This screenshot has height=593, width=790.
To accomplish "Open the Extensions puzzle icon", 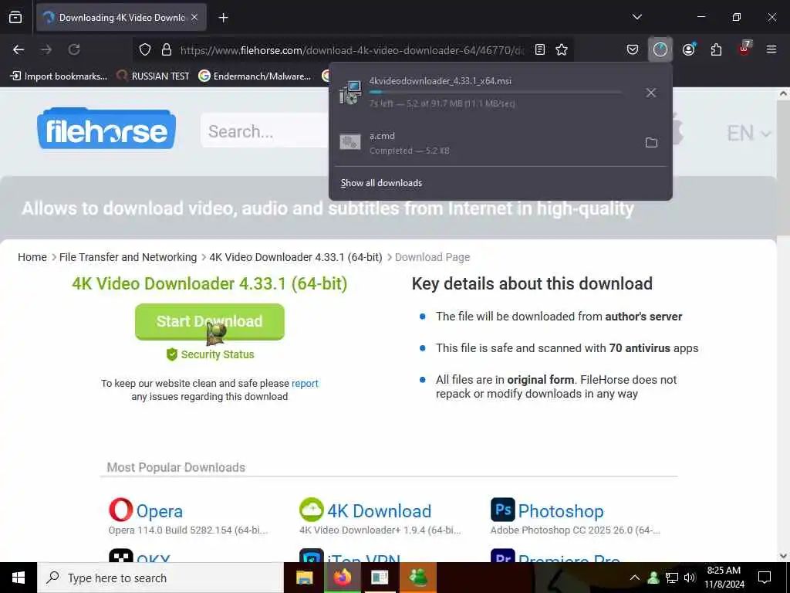I will (716, 49).
